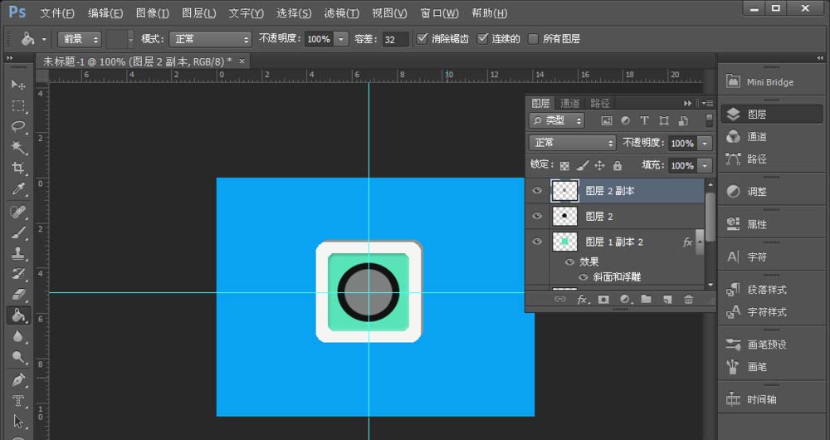This screenshot has height=440, width=830.
Task: Open the 滤镜(T) filter menu
Action: 341,13
